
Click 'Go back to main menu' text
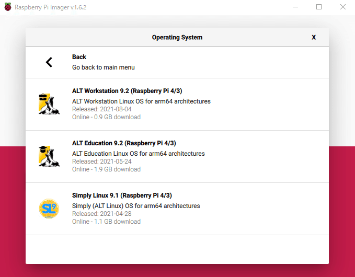click(104, 67)
